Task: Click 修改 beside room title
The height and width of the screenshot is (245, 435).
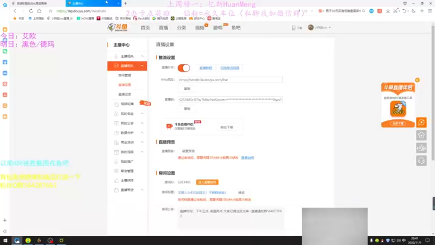Action: tap(241, 193)
